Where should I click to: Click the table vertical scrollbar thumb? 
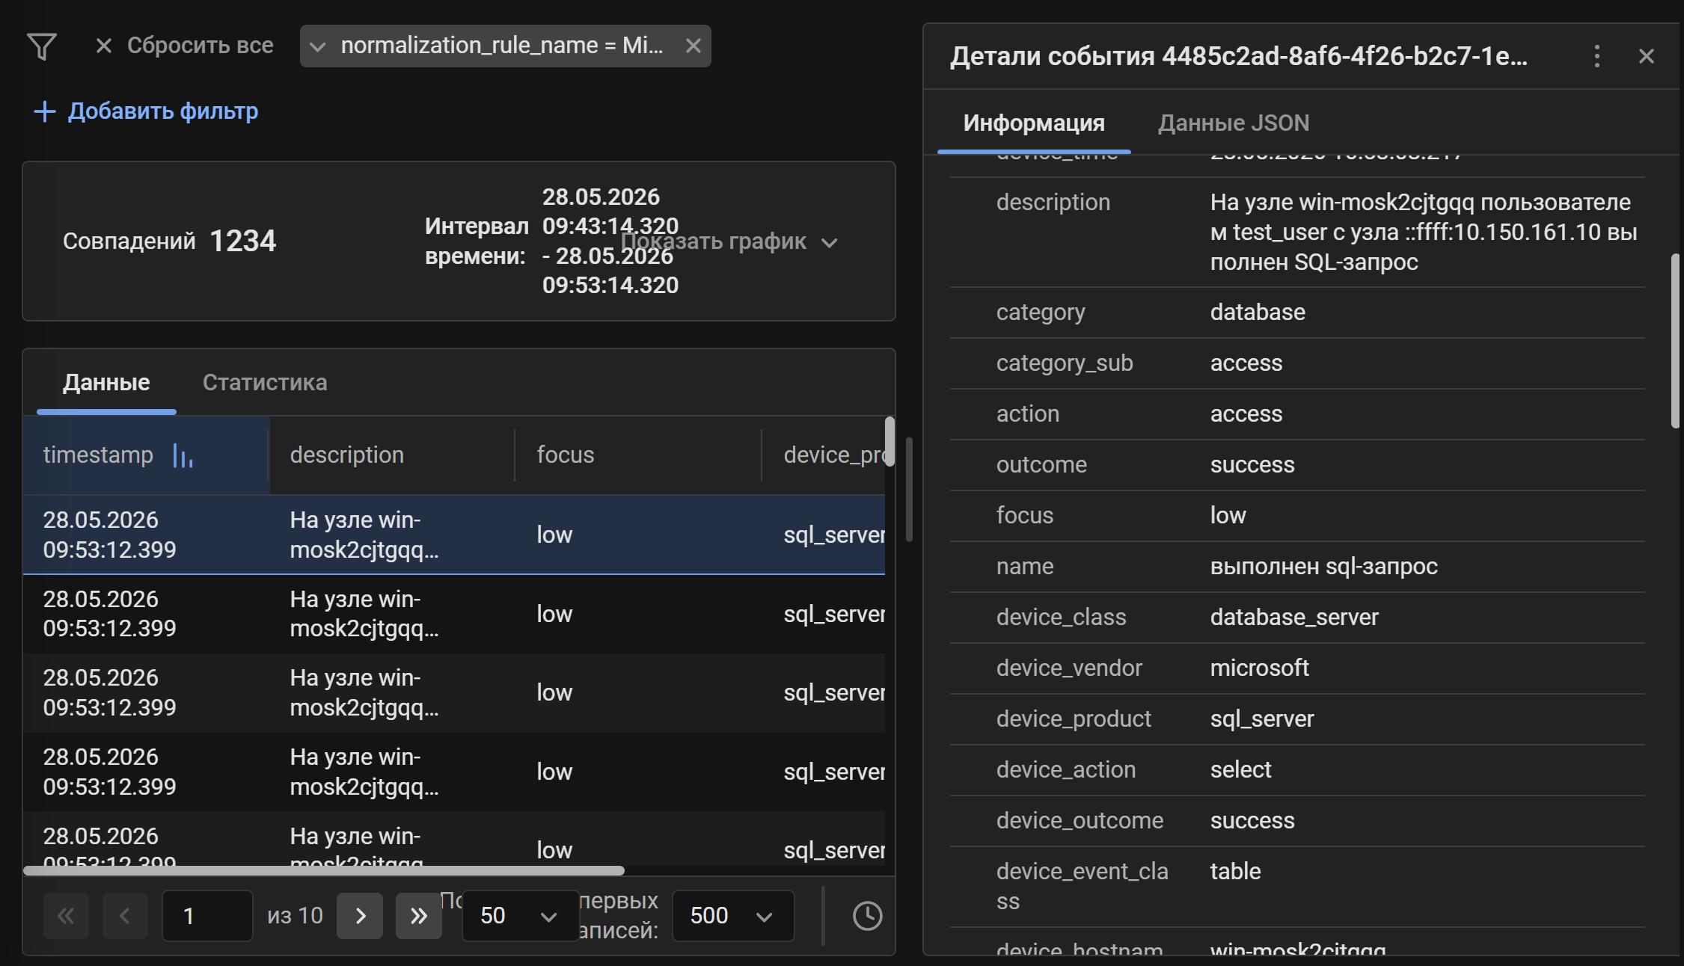[890, 441]
